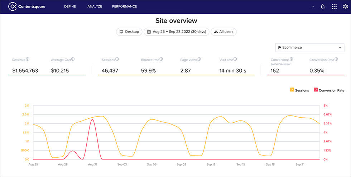Viewport: 351px width, 177px height.
Task: Click the Average Cart info icon
Action: (x=73, y=59)
